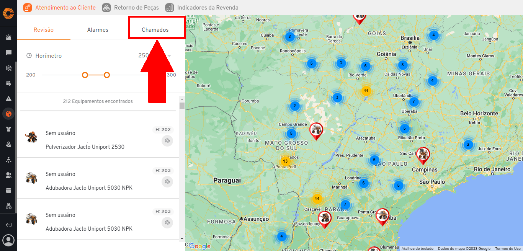This screenshot has width=523, height=251.
Task: Open the chat messages sidebar icon
Action: point(8,53)
